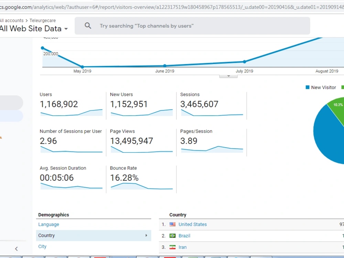Select Language under Demographics
The height and width of the screenshot is (258, 344).
coord(49,224)
